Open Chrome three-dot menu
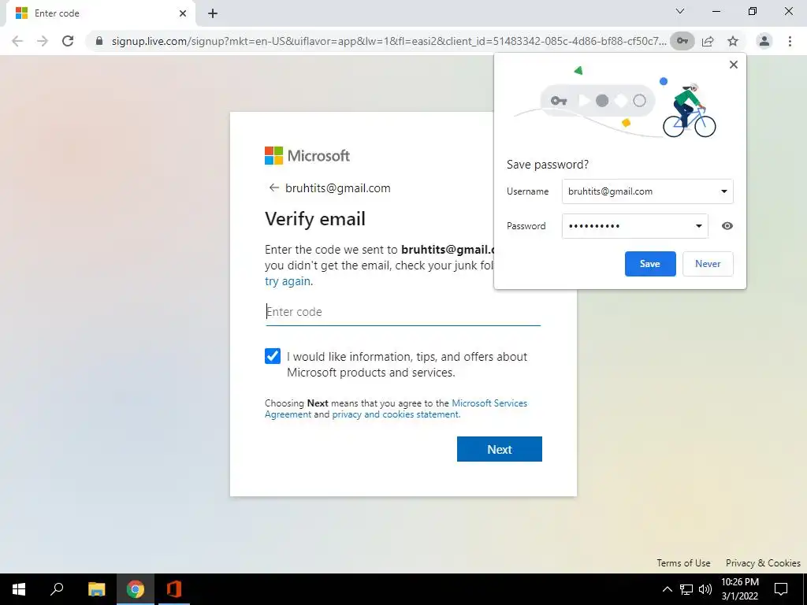 (x=790, y=41)
